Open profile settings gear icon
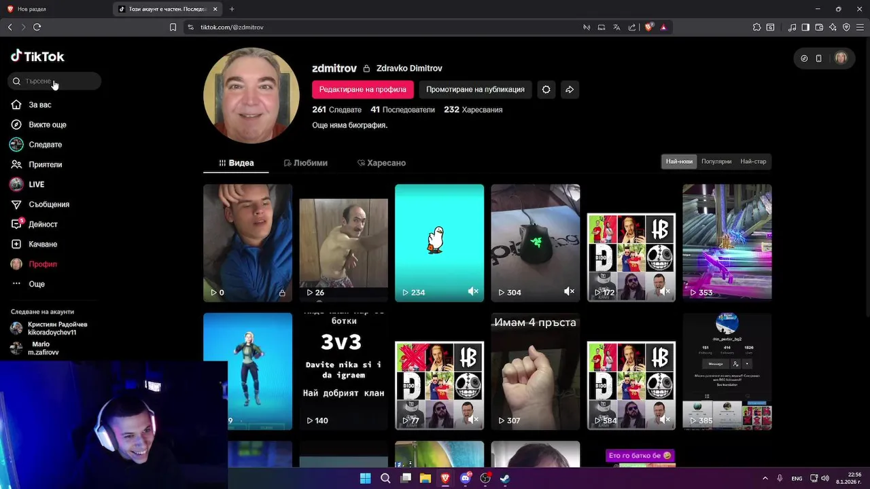The height and width of the screenshot is (489, 870). [546, 89]
